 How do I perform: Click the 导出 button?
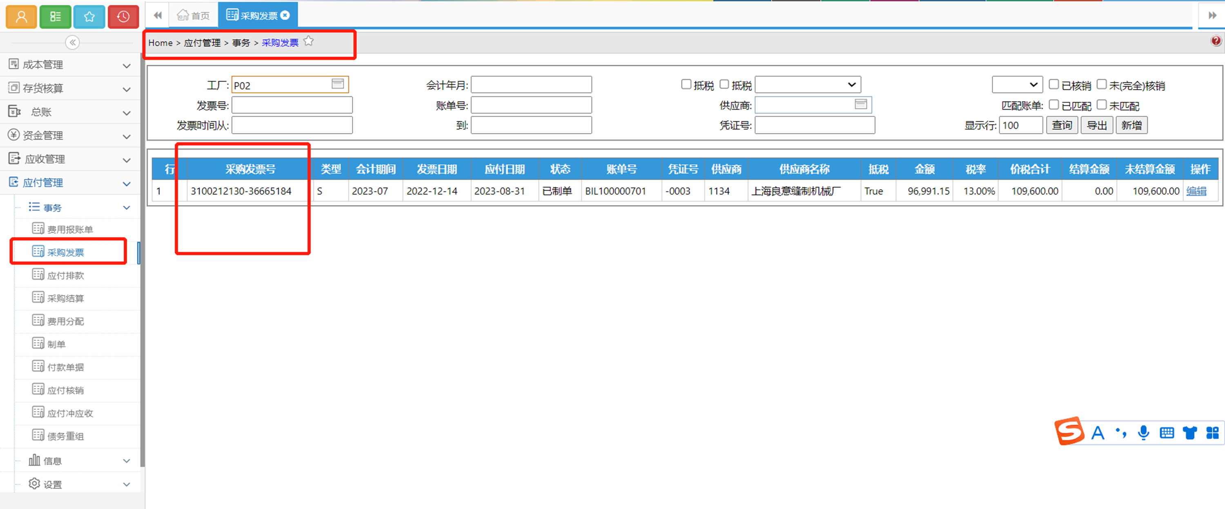1097,125
